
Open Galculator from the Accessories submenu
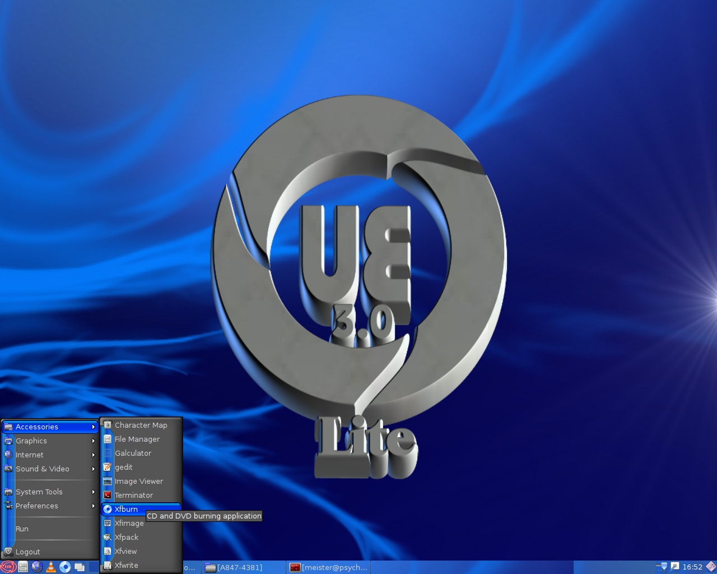[141, 453]
